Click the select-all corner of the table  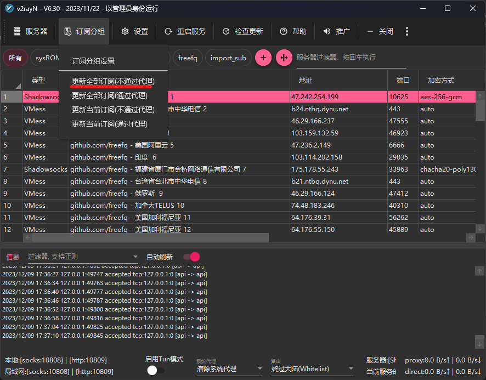pos(12,81)
